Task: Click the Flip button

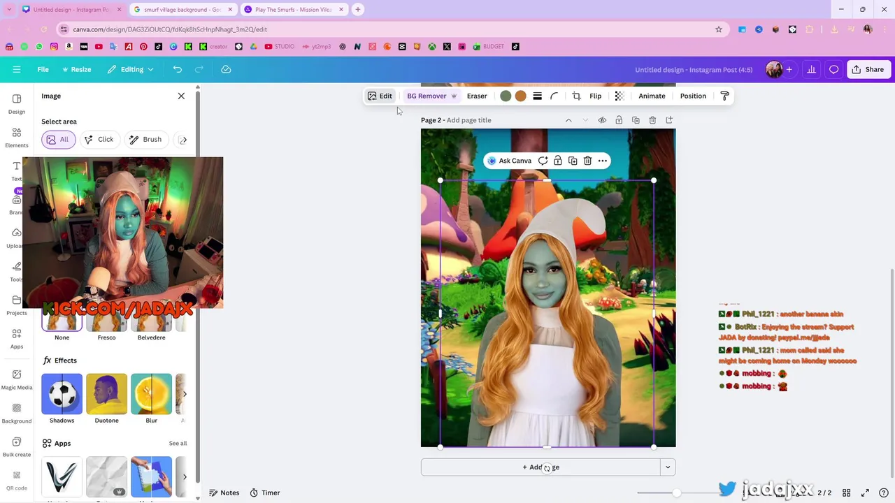Action: pyautogui.click(x=595, y=96)
